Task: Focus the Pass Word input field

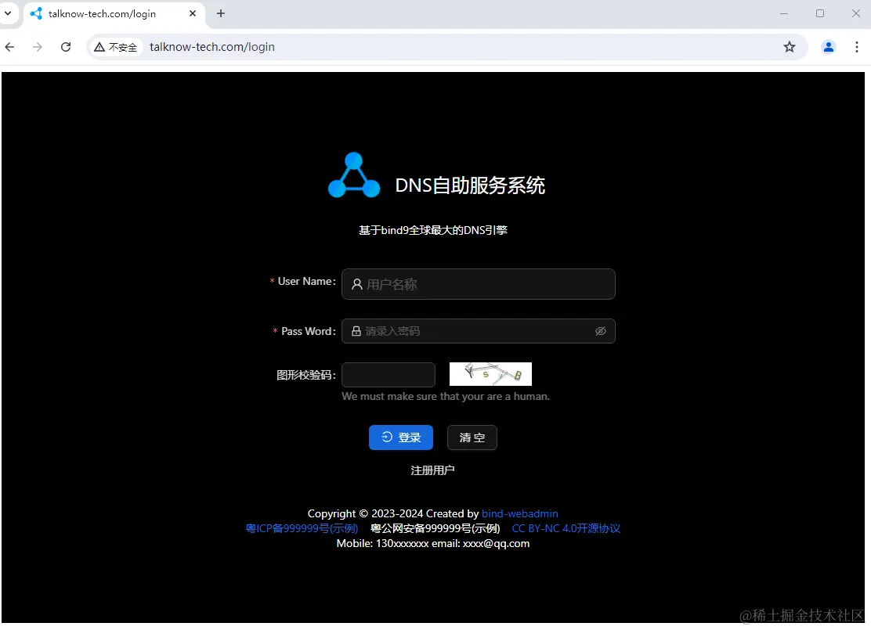Action: tap(479, 331)
